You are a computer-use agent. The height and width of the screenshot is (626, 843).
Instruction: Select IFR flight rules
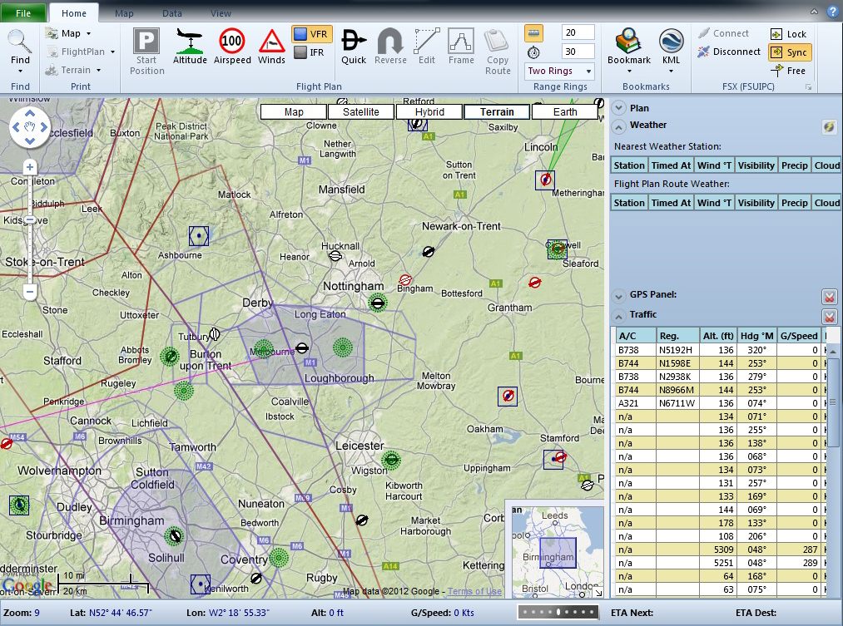[x=310, y=52]
